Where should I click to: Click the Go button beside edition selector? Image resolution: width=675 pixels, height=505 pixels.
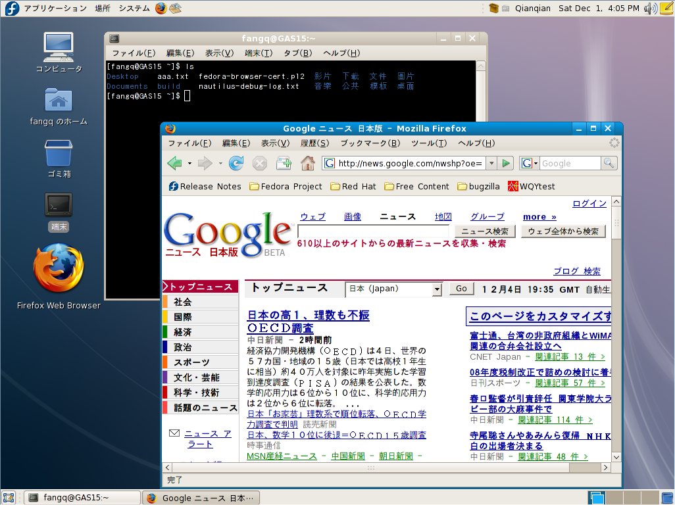(461, 289)
